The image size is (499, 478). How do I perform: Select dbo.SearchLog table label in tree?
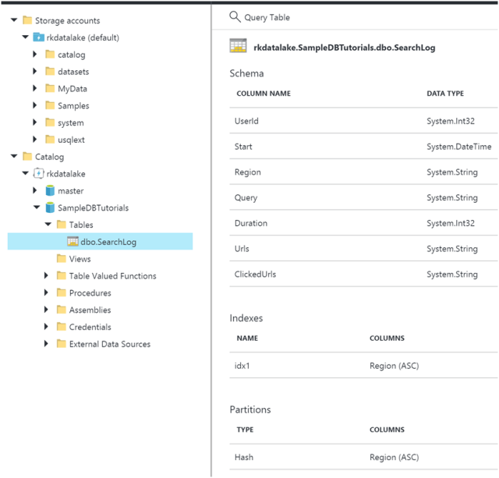(x=108, y=243)
